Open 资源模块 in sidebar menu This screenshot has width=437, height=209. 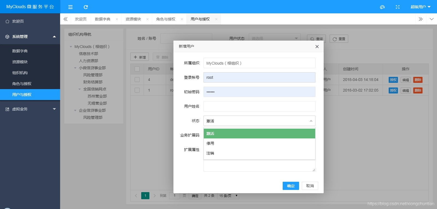(x=30, y=62)
